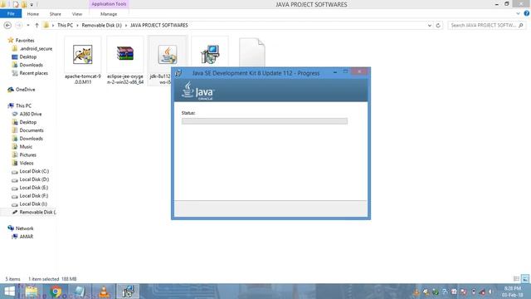The width and height of the screenshot is (531, 299).
Task: Open the File menu tab
Action: point(11,13)
